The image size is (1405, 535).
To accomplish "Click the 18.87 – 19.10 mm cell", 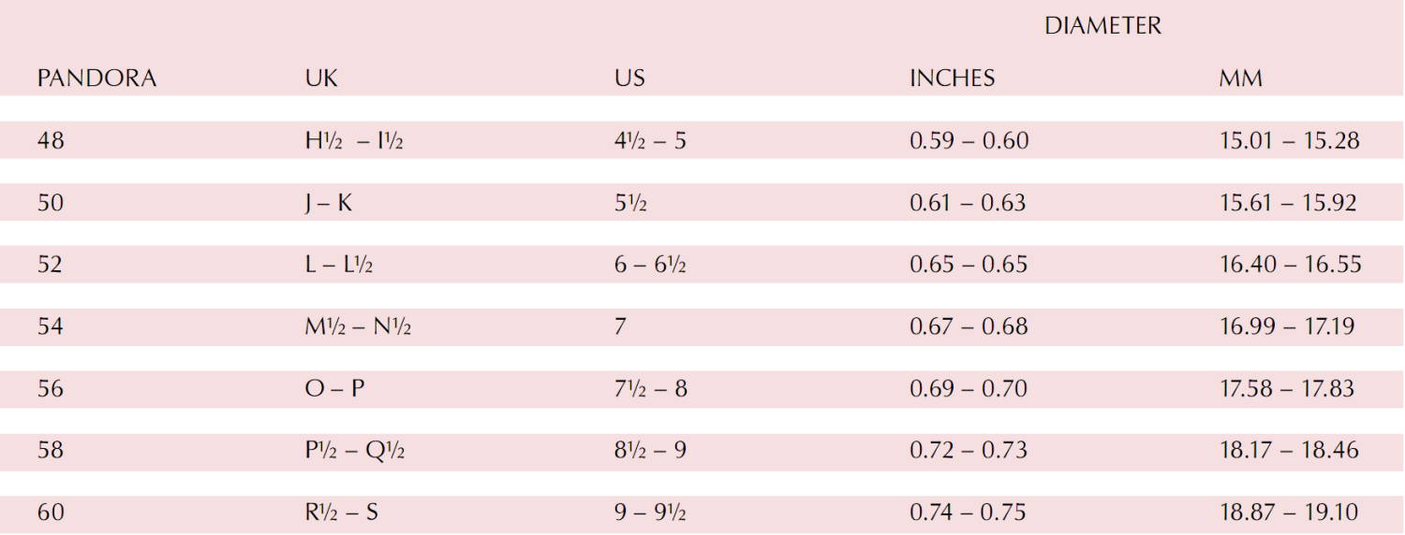I will [x=1289, y=513].
